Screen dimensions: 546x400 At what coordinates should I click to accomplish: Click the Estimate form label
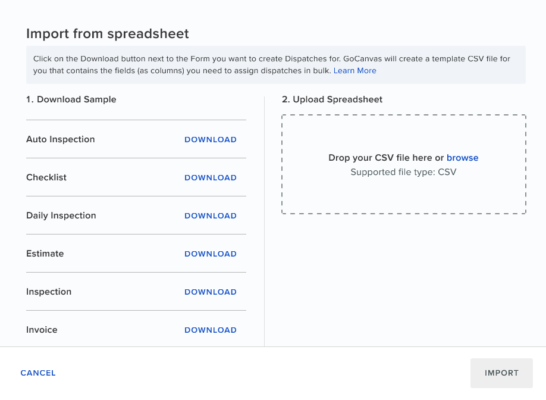point(45,254)
